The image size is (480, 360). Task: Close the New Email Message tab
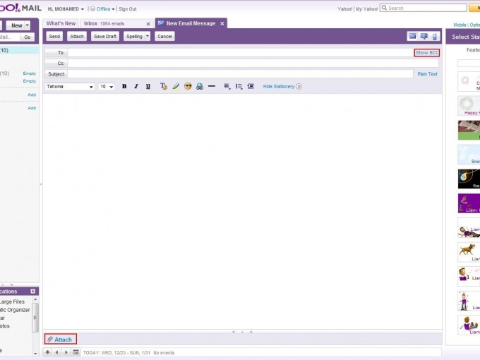(x=222, y=23)
